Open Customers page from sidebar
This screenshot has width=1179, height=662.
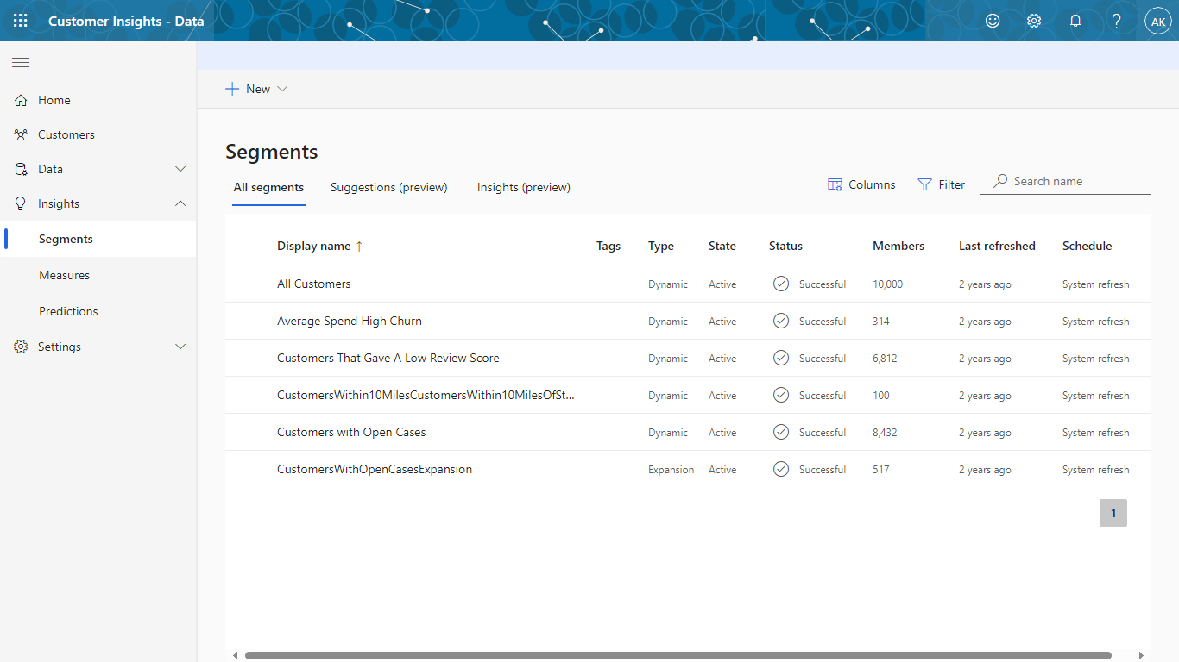click(66, 134)
